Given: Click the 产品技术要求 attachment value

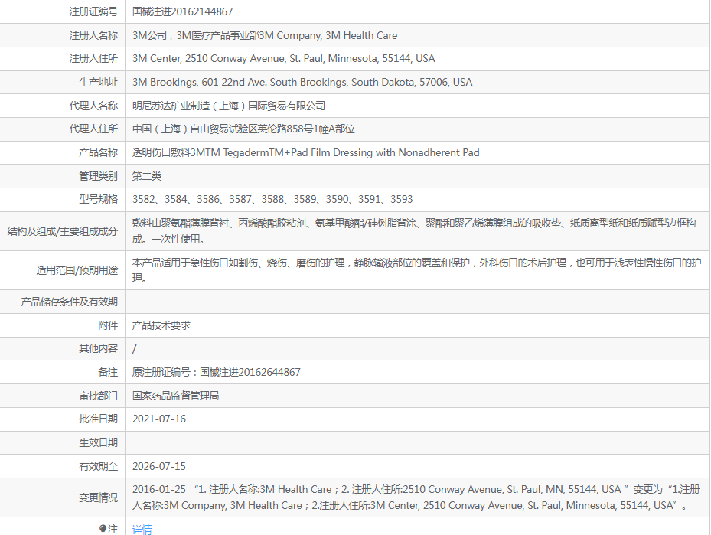Looking at the screenshot, I should tap(161, 325).
